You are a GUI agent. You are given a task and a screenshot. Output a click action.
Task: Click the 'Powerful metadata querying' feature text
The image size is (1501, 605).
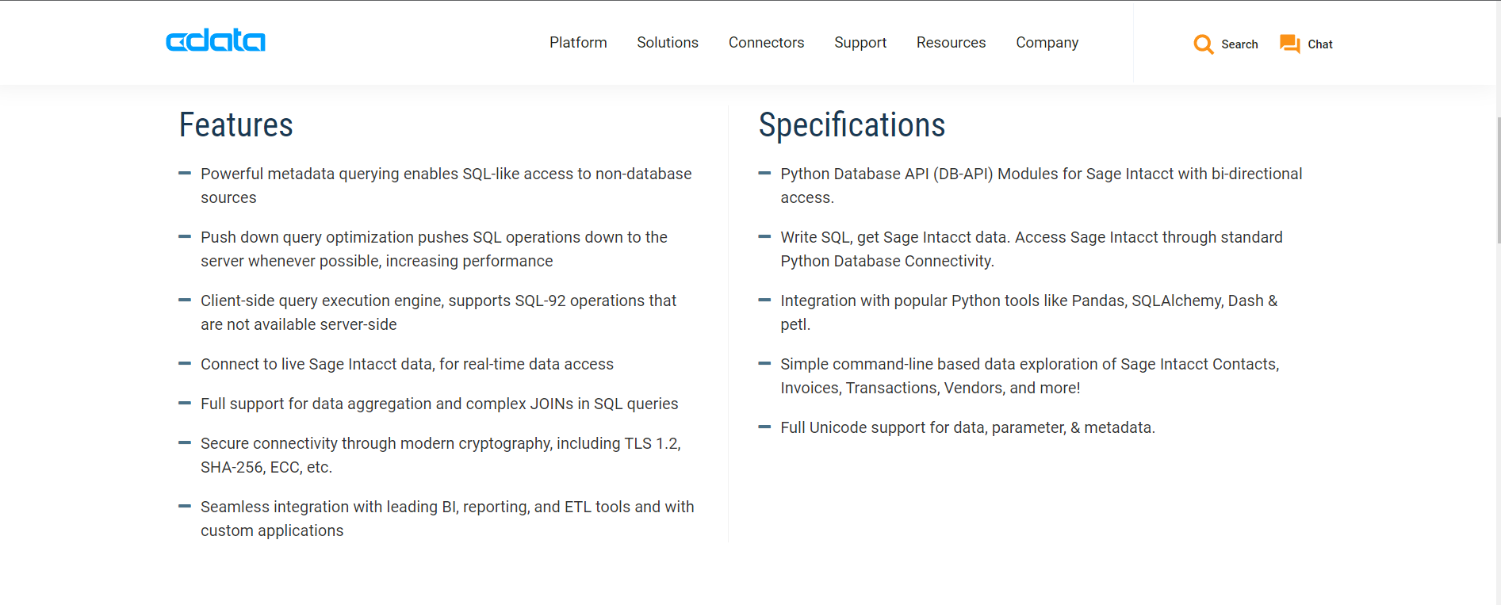(446, 174)
